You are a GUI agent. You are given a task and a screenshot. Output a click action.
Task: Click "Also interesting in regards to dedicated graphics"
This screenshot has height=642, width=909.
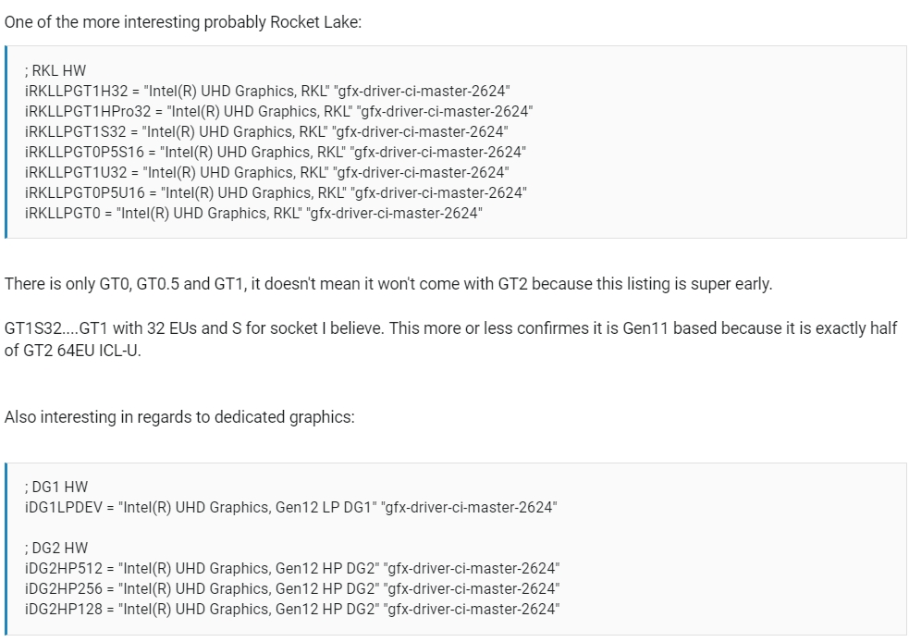pyautogui.click(x=179, y=417)
